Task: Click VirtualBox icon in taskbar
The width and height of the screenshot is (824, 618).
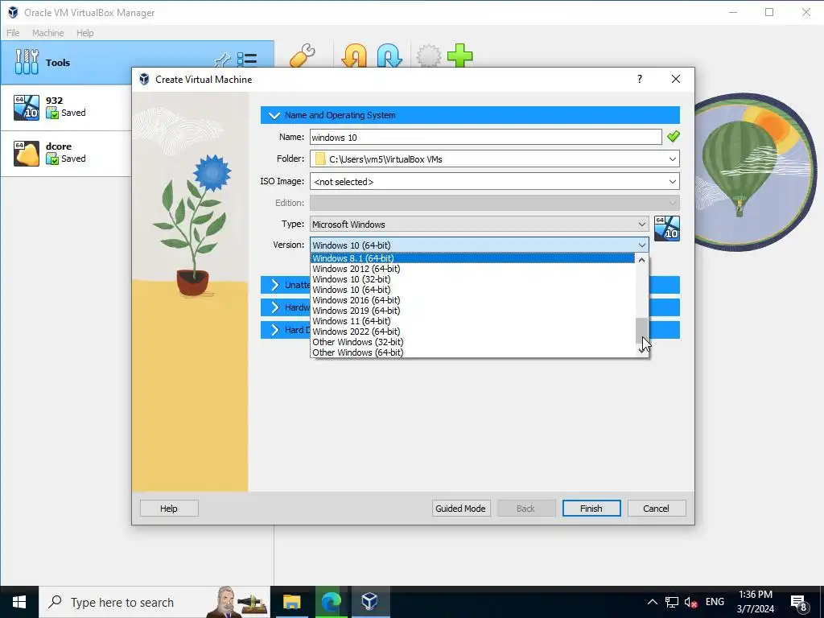Action: coord(370,602)
